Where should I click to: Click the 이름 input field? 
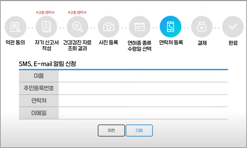(x=143, y=76)
